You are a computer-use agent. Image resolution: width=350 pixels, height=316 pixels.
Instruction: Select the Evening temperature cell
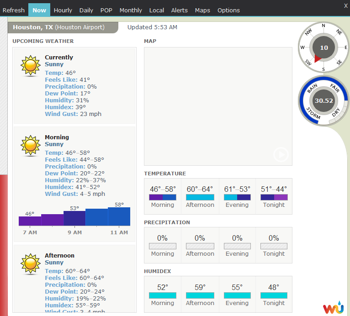[x=237, y=196]
